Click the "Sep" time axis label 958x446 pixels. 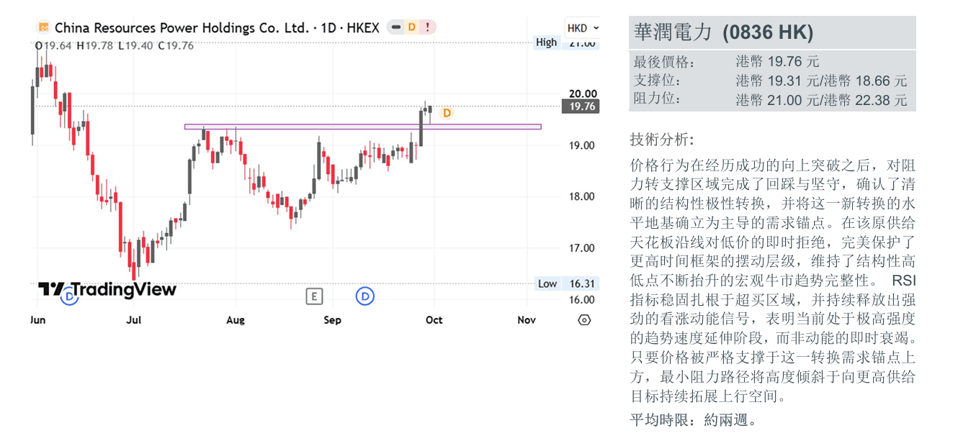pyautogui.click(x=332, y=320)
